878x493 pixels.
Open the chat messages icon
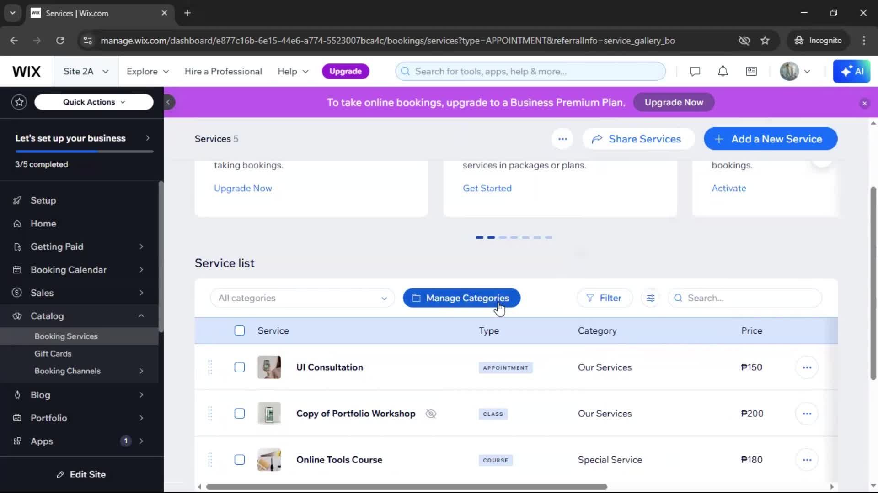pyautogui.click(x=695, y=72)
